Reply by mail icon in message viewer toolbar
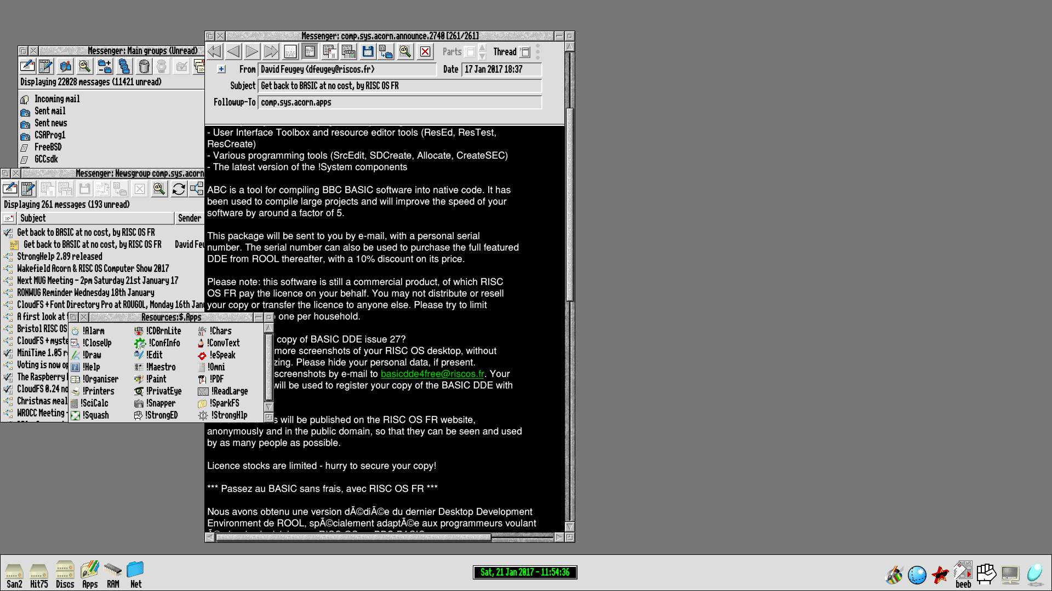This screenshot has height=591, width=1052. (329, 52)
